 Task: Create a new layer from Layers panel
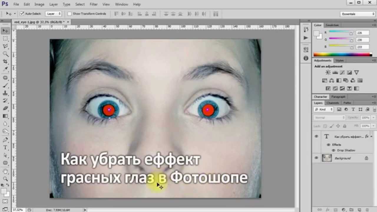coord(359,210)
